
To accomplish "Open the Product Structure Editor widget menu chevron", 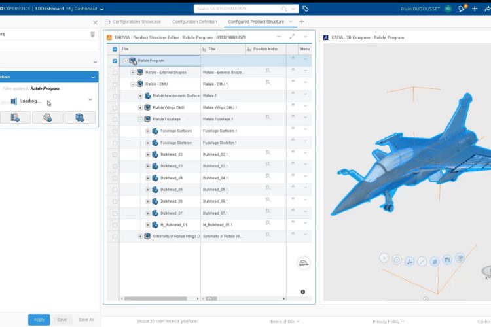I will [305, 37].
